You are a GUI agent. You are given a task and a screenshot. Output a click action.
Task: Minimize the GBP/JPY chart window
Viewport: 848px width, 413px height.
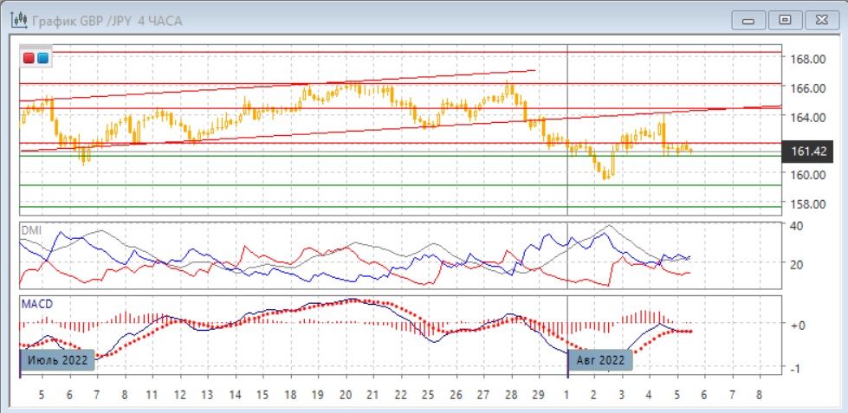tap(749, 20)
